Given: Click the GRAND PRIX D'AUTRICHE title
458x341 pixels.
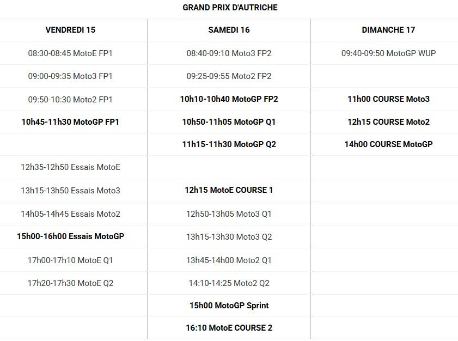Looking at the screenshot, I should tap(230, 8).
